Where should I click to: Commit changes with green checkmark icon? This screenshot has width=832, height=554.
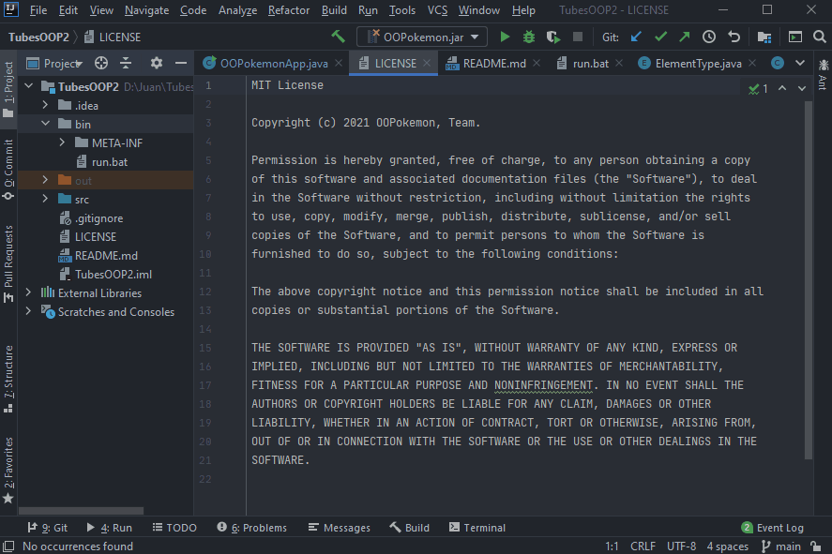pos(660,37)
